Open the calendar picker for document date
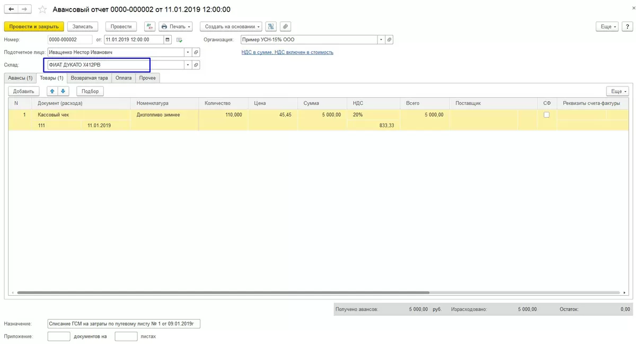The height and width of the screenshot is (344, 636). (167, 39)
